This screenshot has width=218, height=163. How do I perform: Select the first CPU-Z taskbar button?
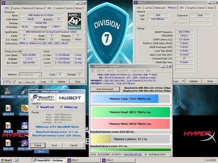tap(84, 160)
